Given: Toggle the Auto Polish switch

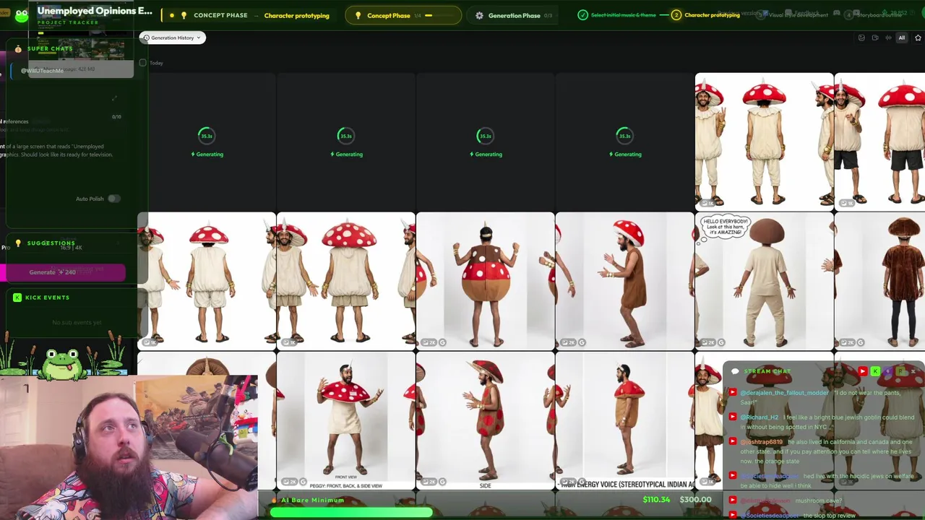Looking at the screenshot, I should pos(113,199).
